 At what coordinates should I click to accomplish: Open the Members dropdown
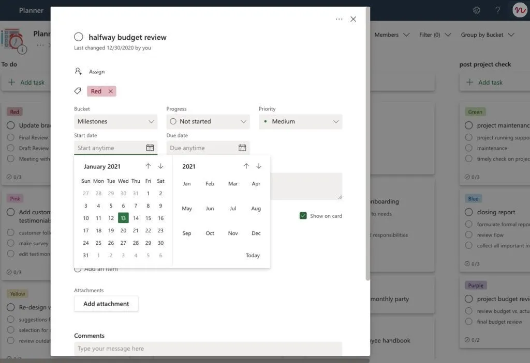coord(392,35)
